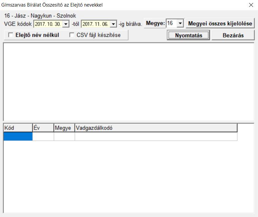Click the Megye value field showing 16
The width and height of the screenshot is (258, 217).
[x=172, y=23]
